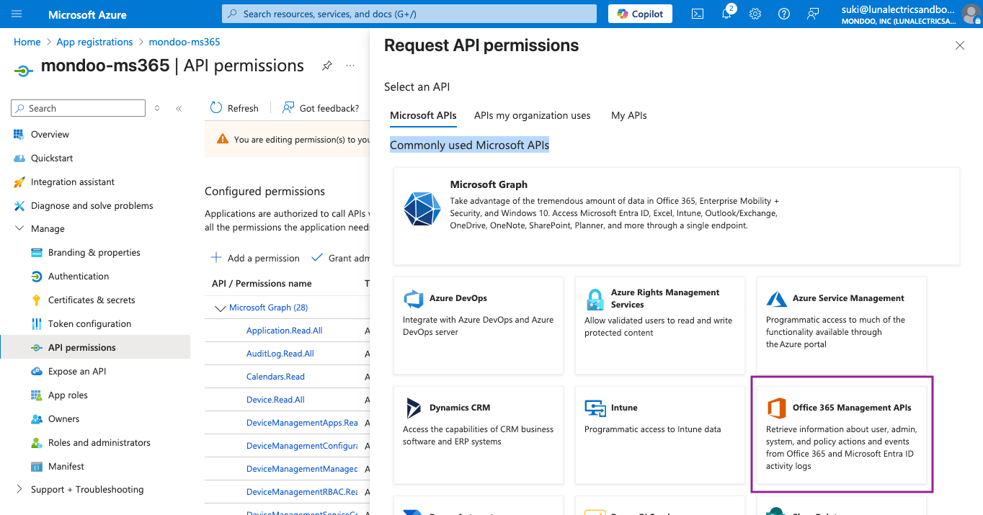The width and height of the screenshot is (983, 515).
Task: Open the portal hamburger menu
Action: tap(16, 13)
